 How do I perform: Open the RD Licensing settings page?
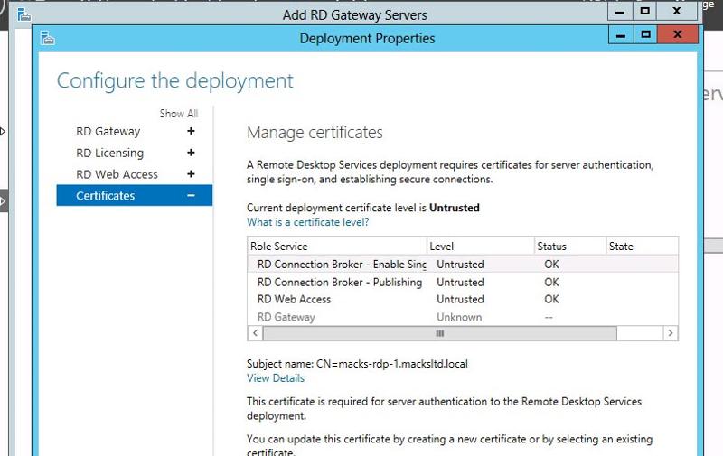coord(109,153)
